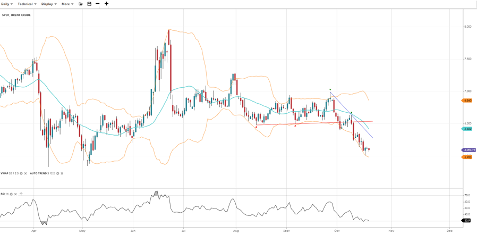Remove the VWAP indicator

[25, 173]
